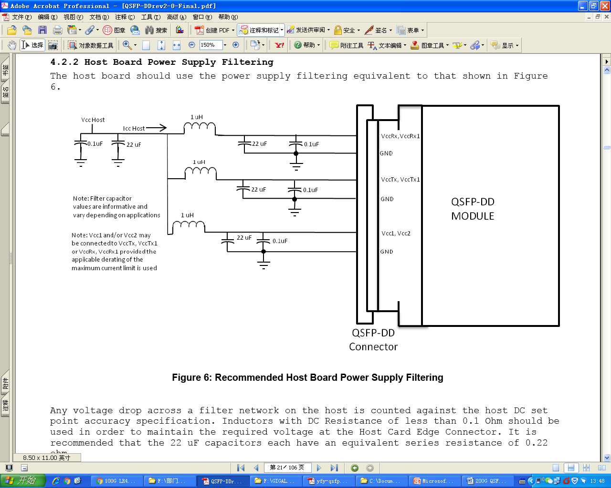This screenshot has height=488, width=611.
Task: Click the green Previous View arrow
Action: coord(355,468)
